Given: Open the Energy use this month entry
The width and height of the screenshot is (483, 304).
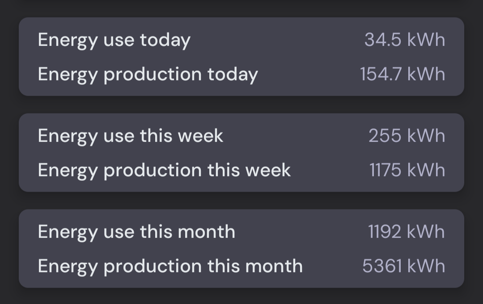Looking at the screenshot, I should pyautogui.click(x=136, y=232).
